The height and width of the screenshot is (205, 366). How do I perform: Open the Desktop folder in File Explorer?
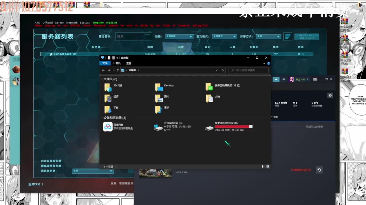click(x=159, y=87)
